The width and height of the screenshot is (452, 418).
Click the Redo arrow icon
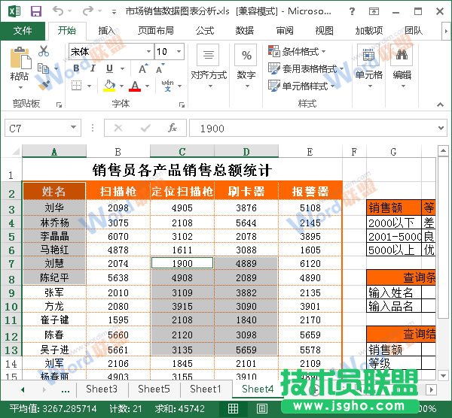pos(88,11)
